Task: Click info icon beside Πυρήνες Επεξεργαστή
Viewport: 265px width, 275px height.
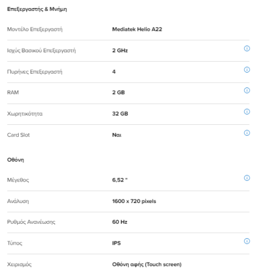Action: pyautogui.click(x=247, y=70)
